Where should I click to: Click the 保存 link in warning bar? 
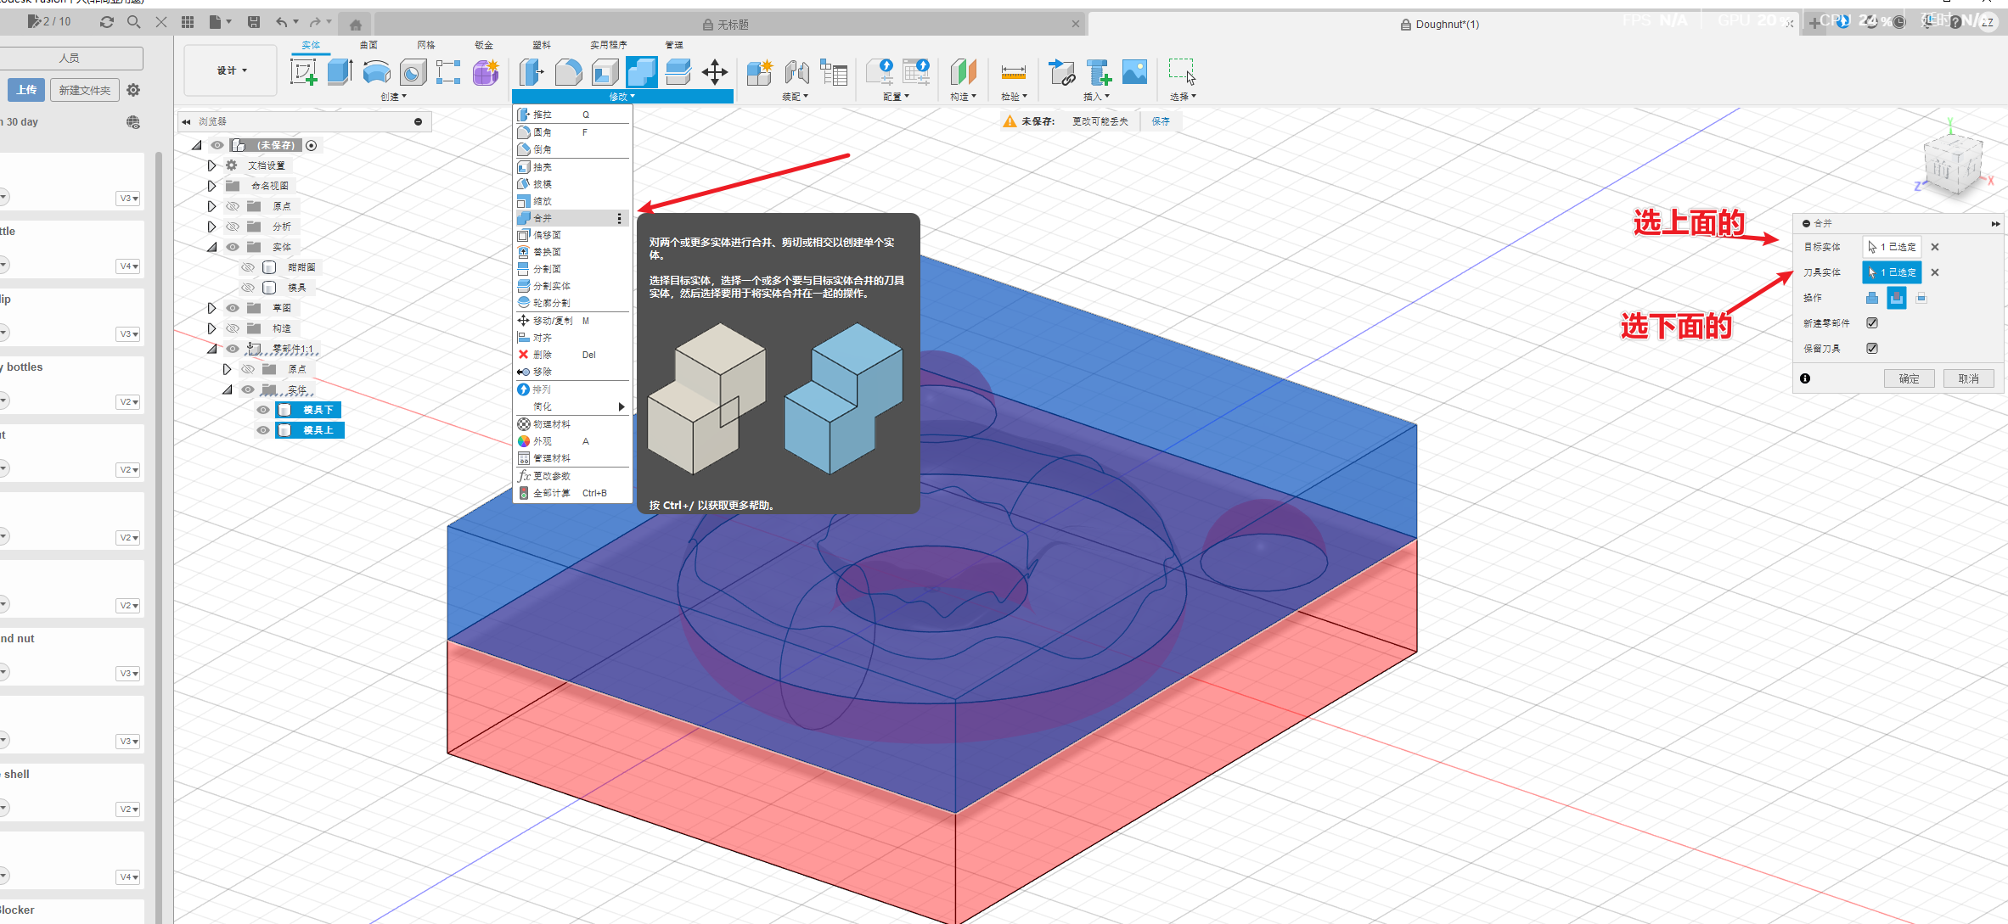(x=1160, y=121)
